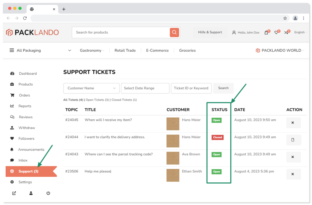This screenshot has width=312, height=205.
Task: Open a new browser tab with plus
Action: 64,9
